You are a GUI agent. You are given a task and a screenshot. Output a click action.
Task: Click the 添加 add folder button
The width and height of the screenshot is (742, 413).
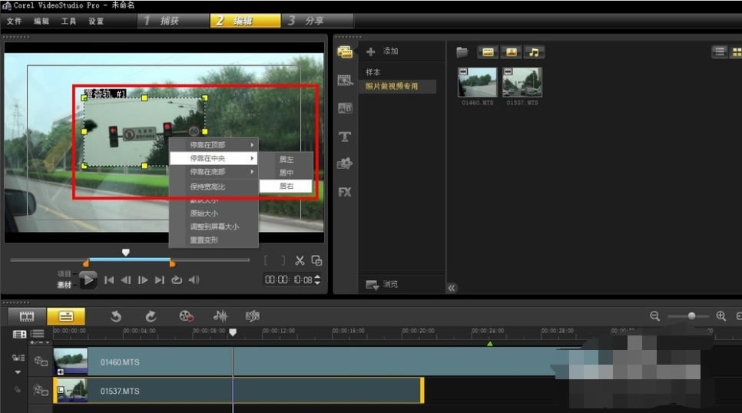(383, 51)
